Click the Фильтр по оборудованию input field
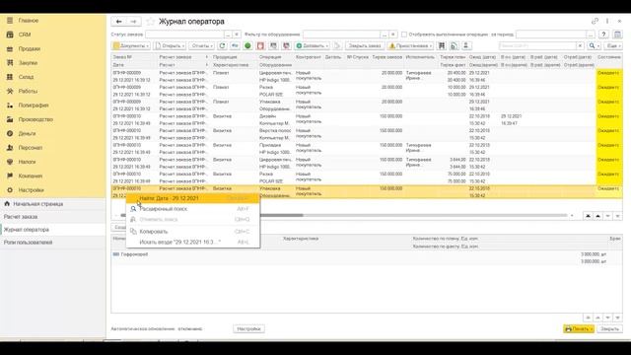The image size is (631, 355). [342, 35]
